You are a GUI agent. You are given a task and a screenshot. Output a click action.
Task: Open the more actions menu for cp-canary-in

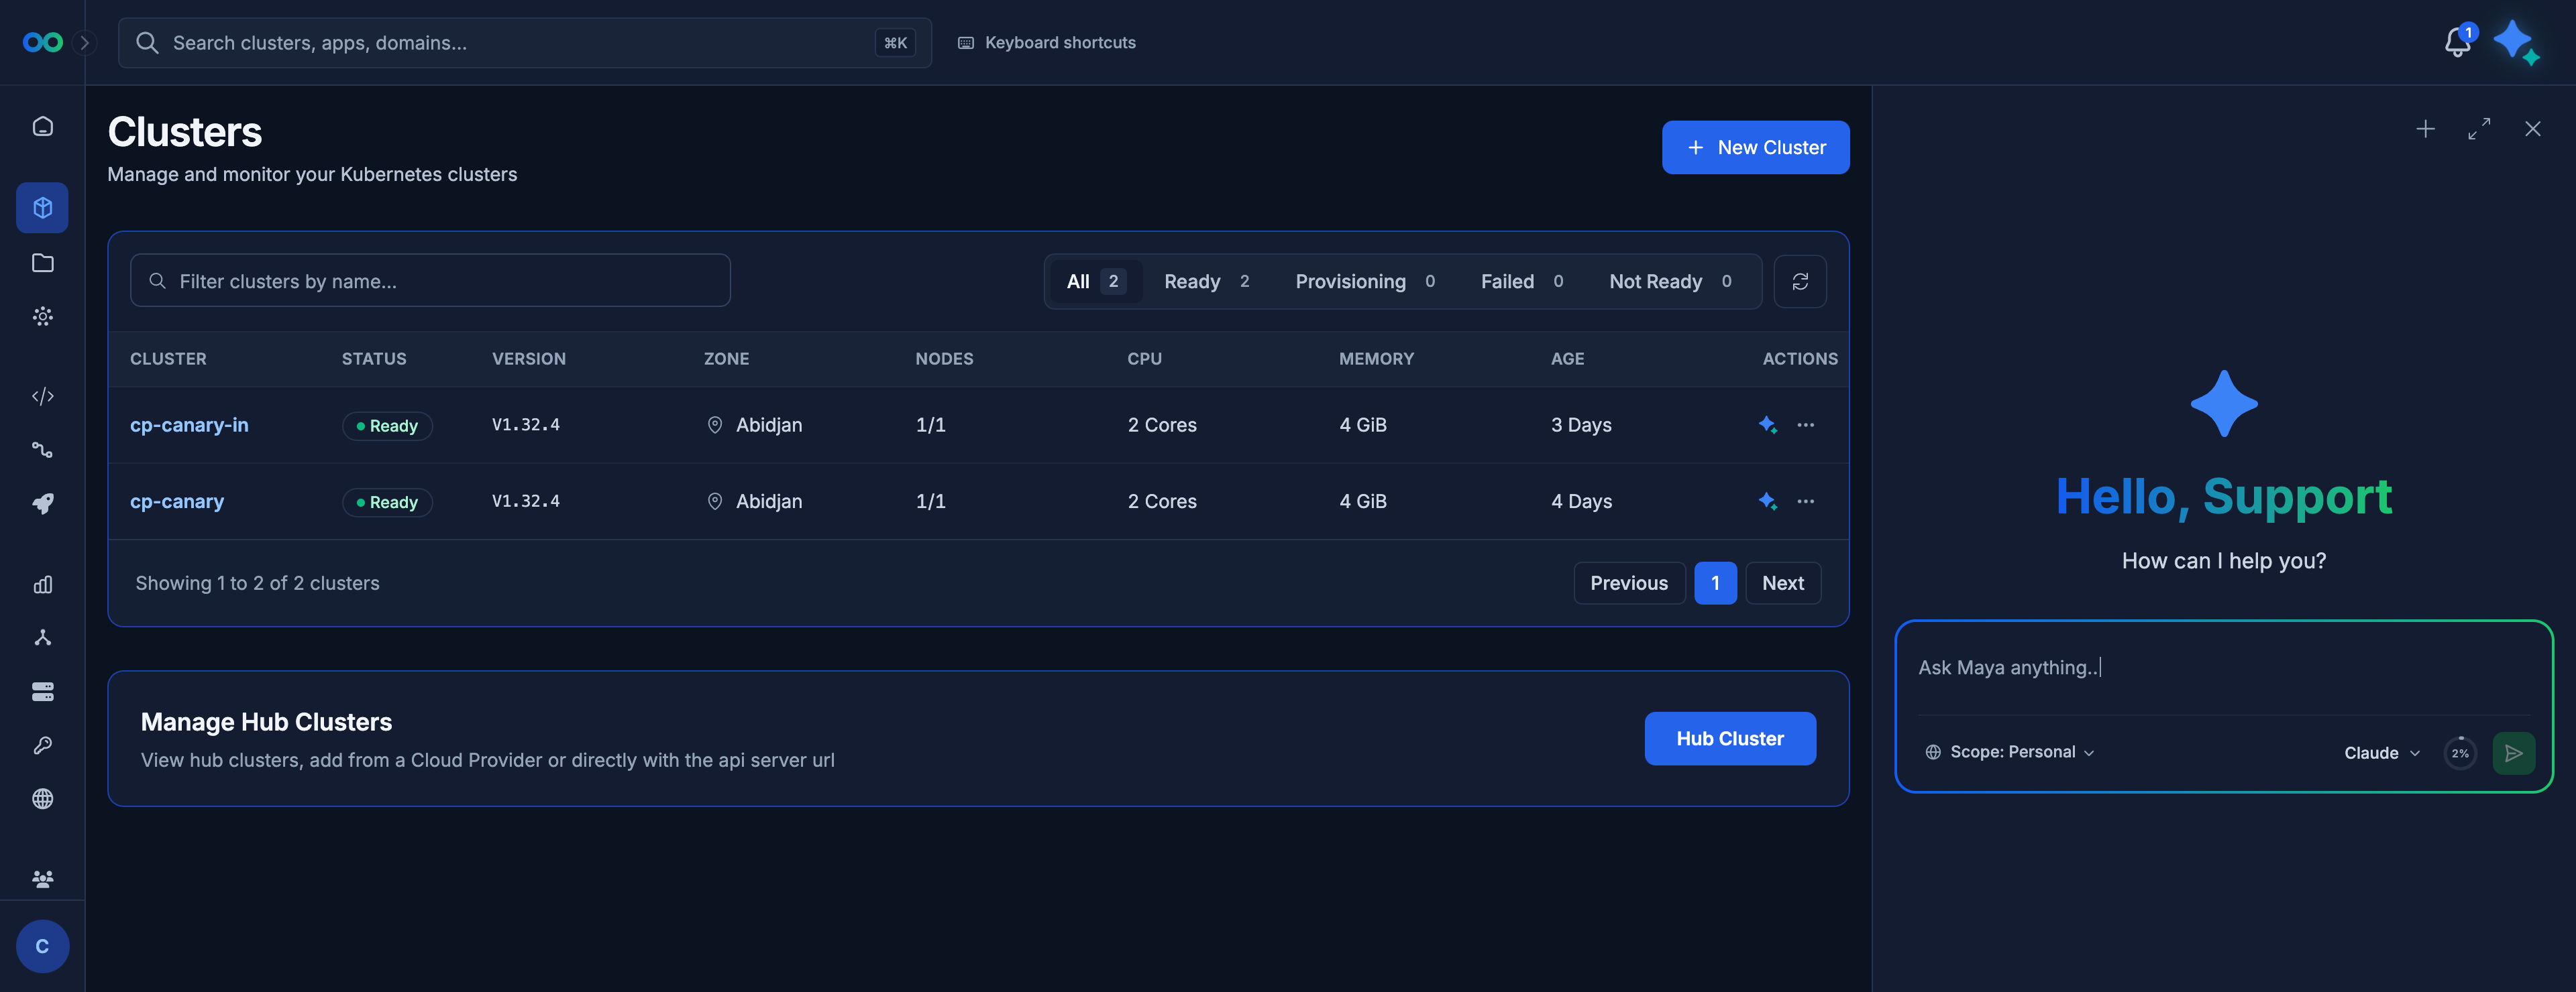coord(1805,424)
